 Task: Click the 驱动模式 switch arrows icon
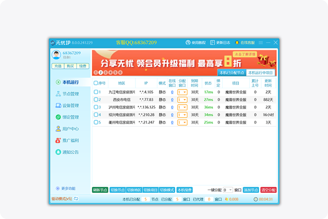click(76, 199)
